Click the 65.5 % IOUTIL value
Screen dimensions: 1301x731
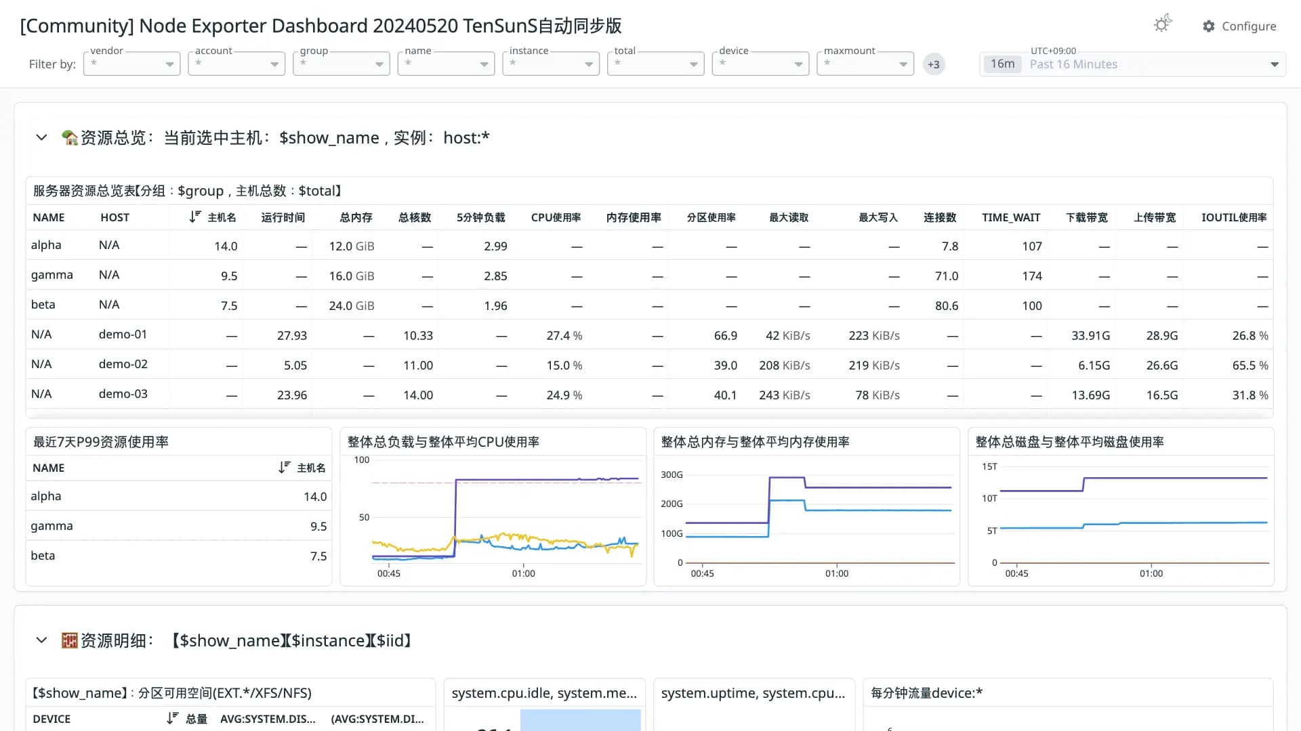pos(1250,365)
